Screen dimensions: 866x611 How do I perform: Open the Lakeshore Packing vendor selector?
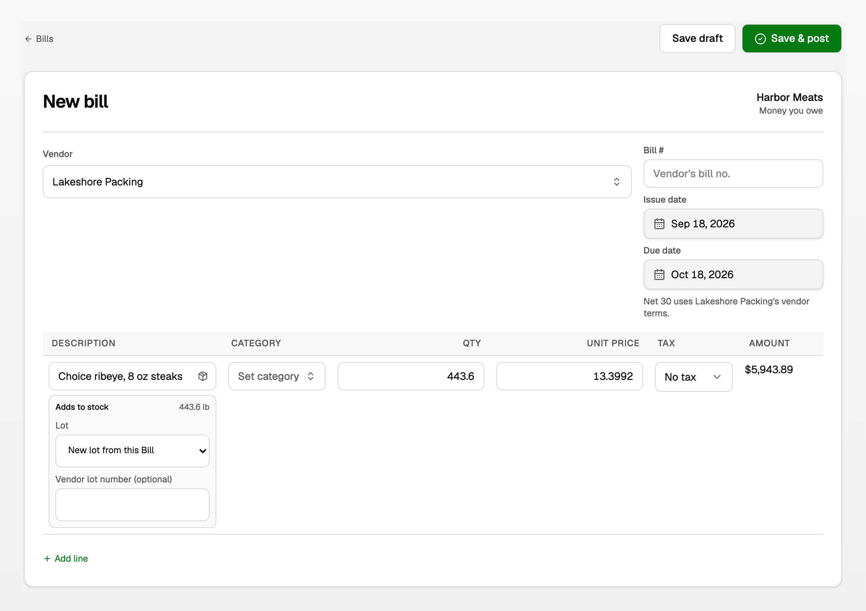[x=337, y=182]
